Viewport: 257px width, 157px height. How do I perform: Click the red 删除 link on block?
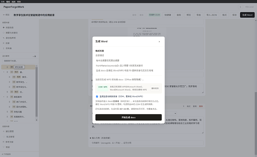pos(201,106)
